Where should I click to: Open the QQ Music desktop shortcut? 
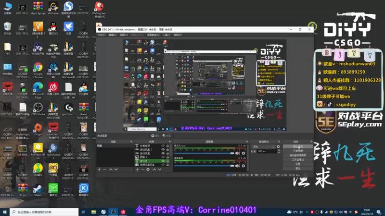(x=38, y=170)
